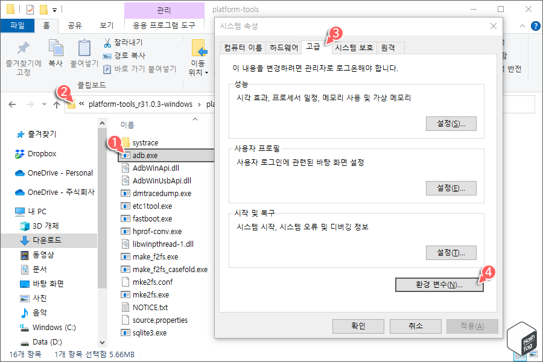Image resolution: width=543 pixels, height=362 pixels.
Task: Click the Paste (붙여넣기) ribbon icon
Action: [84, 48]
